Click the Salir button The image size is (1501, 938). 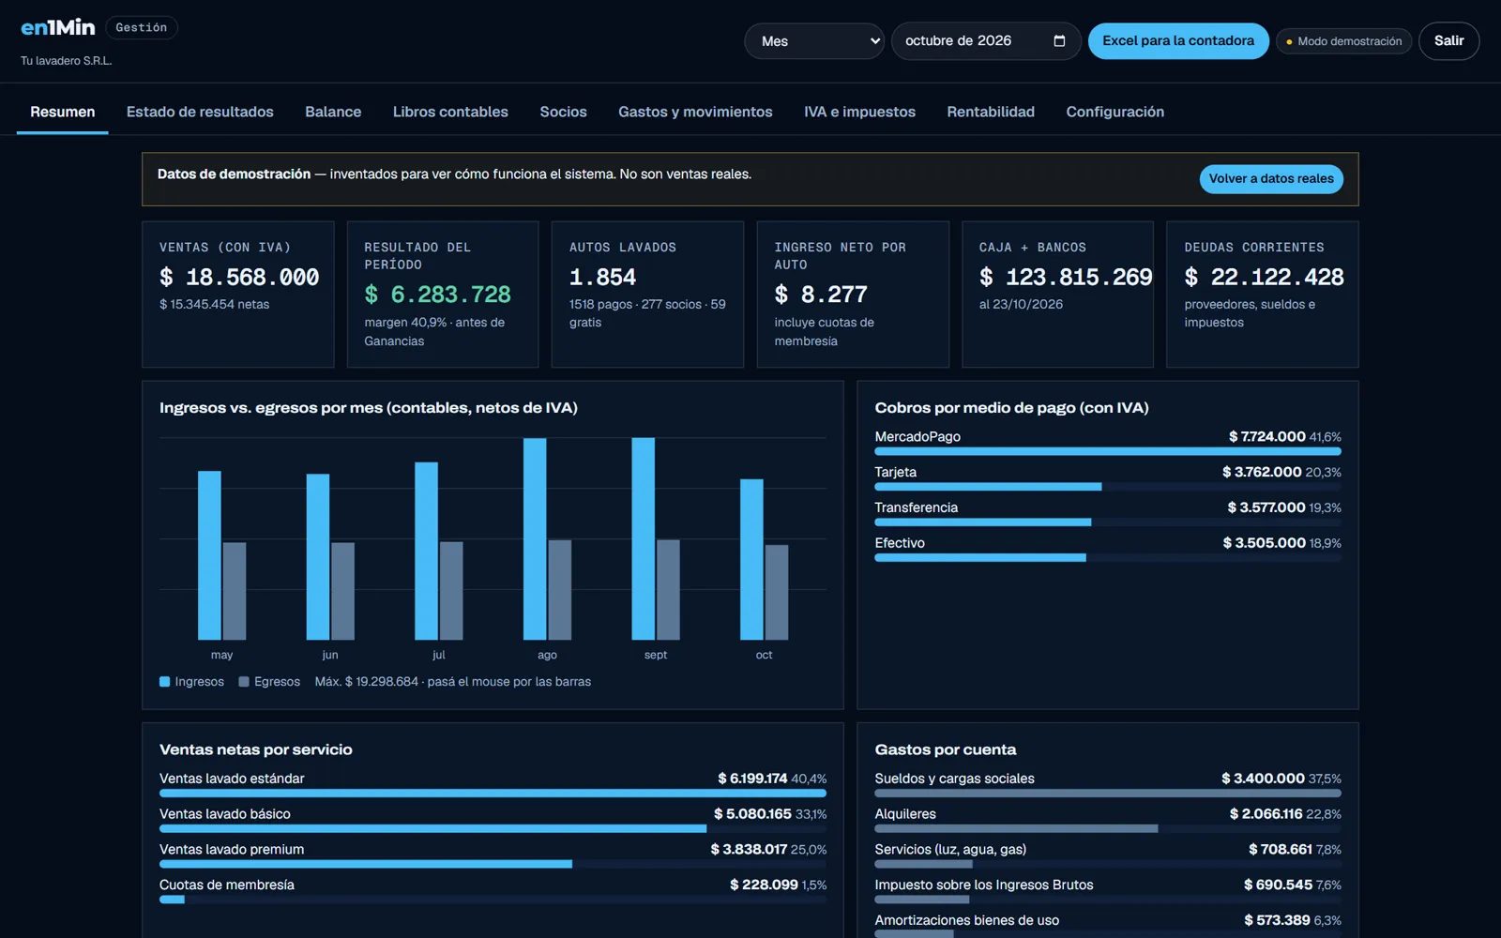click(x=1448, y=41)
